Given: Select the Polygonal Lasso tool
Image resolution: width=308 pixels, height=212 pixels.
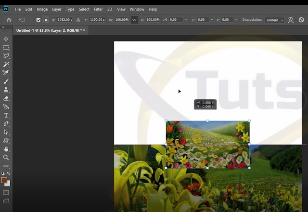Looking at the screenshot, I should click(x=6, y=56).
